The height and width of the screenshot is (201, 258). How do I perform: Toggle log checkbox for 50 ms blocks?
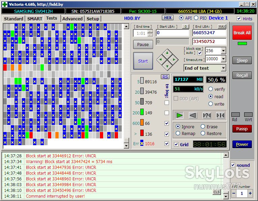click(x=167, y=103)
